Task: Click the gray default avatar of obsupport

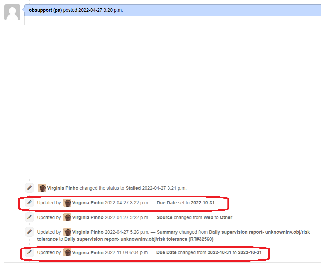Action: [x=12, y=13]
